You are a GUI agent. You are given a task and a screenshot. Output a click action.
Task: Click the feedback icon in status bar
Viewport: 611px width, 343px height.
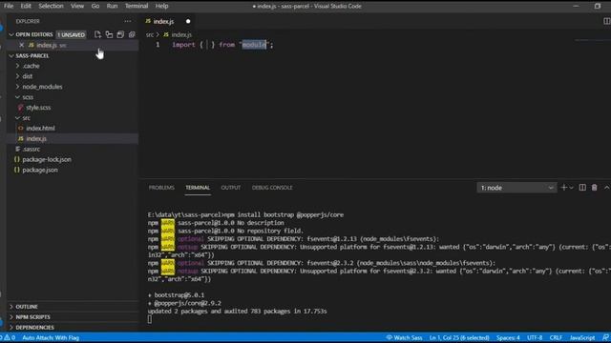click(605, 337)
